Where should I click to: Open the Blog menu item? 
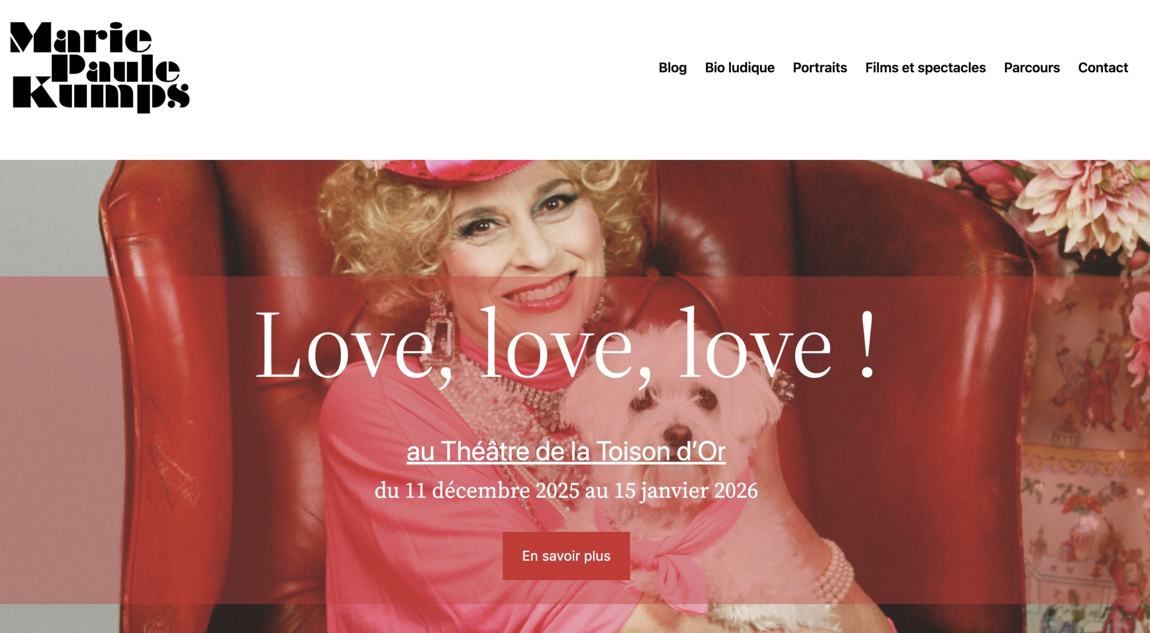[672, 67]
